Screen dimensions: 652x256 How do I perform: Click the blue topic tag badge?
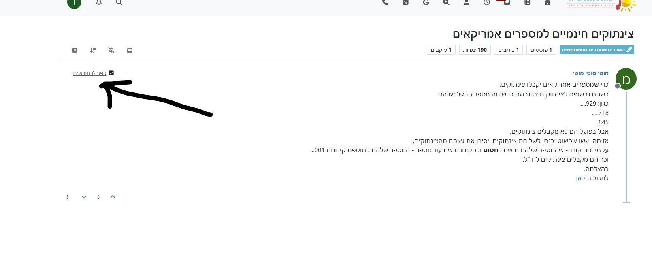pos(597,50)
